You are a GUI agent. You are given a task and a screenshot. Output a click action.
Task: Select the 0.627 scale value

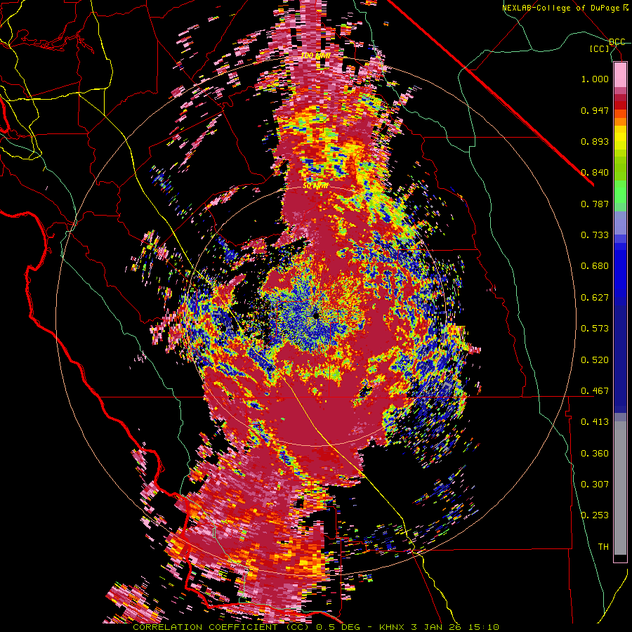pyautogui.click(x=595, y=298)
